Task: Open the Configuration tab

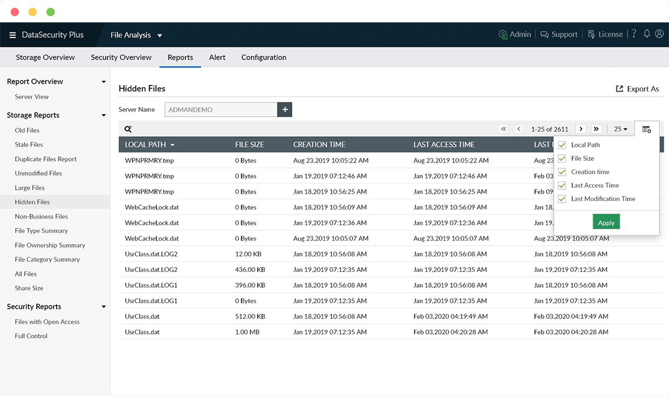Action: [x=264, y=57]
